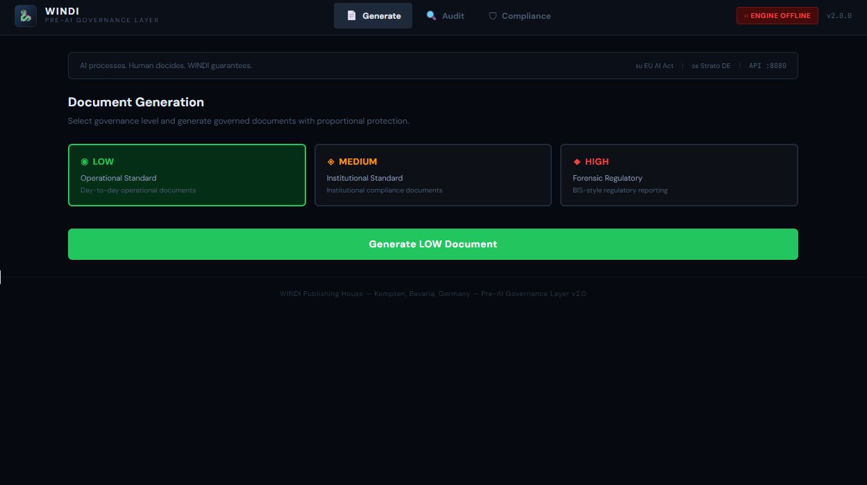Click the magnifier icon next to Audit
Image resolution: width=867 pixels, height=485 pixels.
point(430,15)
